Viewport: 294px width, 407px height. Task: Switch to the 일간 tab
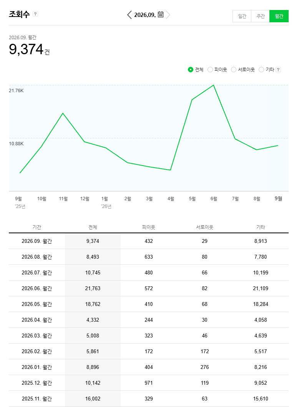(x=242, y=16)
